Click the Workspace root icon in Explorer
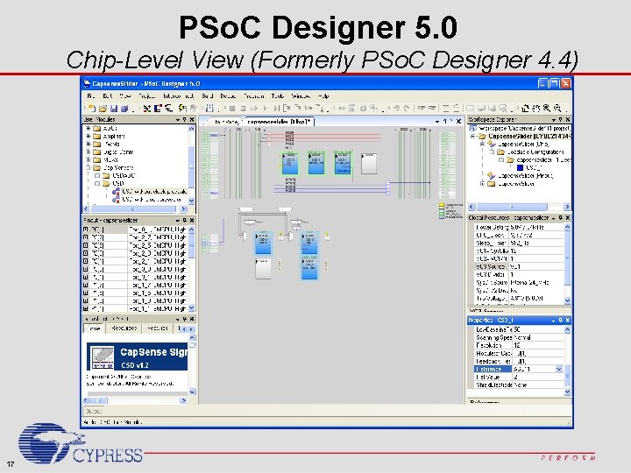The height and width of the screenshot is (473, 631). tap(473, 128)
